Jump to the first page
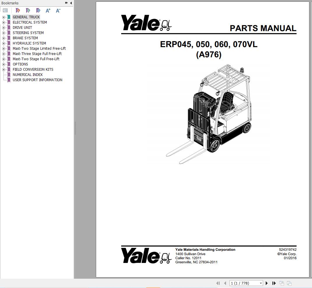Viewport: 312px width, 288px height. pos(218,283)
